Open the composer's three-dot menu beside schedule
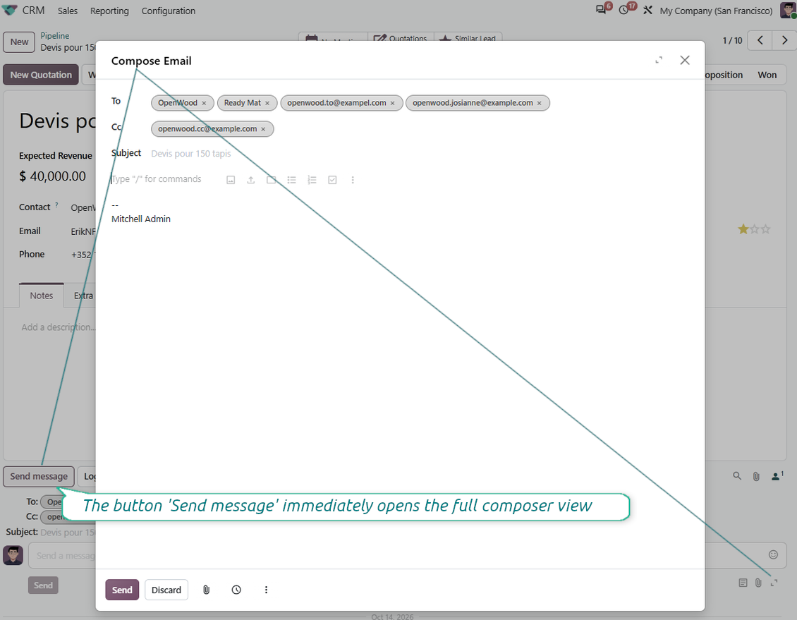 266,590
